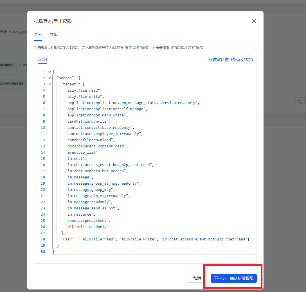Click the "scopes" key text
This screenshot has height=292, width=306.
click(x=65, y=78)
